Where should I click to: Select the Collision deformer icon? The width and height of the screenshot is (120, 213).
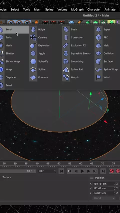pyautogui.click(x=99, y=54)
